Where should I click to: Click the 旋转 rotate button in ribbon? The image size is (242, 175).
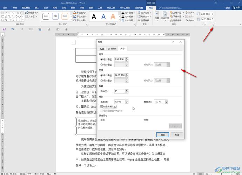pos(190,20)
